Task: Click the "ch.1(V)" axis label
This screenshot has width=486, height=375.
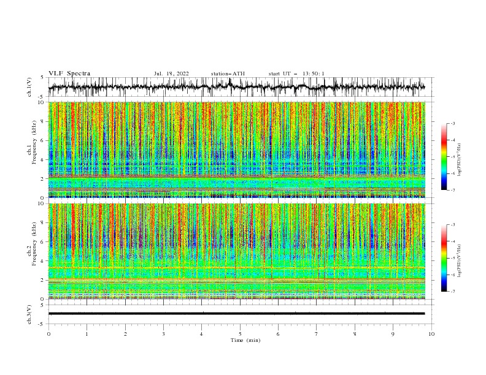Action: [29, 87]
